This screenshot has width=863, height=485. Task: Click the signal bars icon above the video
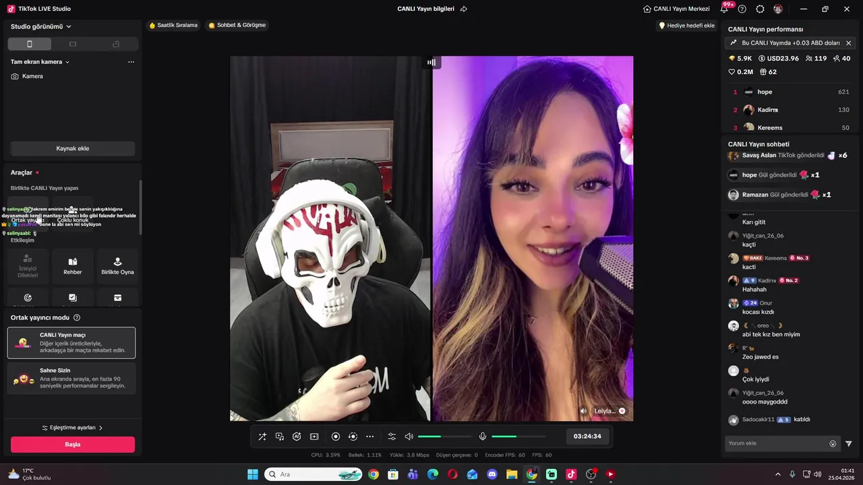point(431,62)
